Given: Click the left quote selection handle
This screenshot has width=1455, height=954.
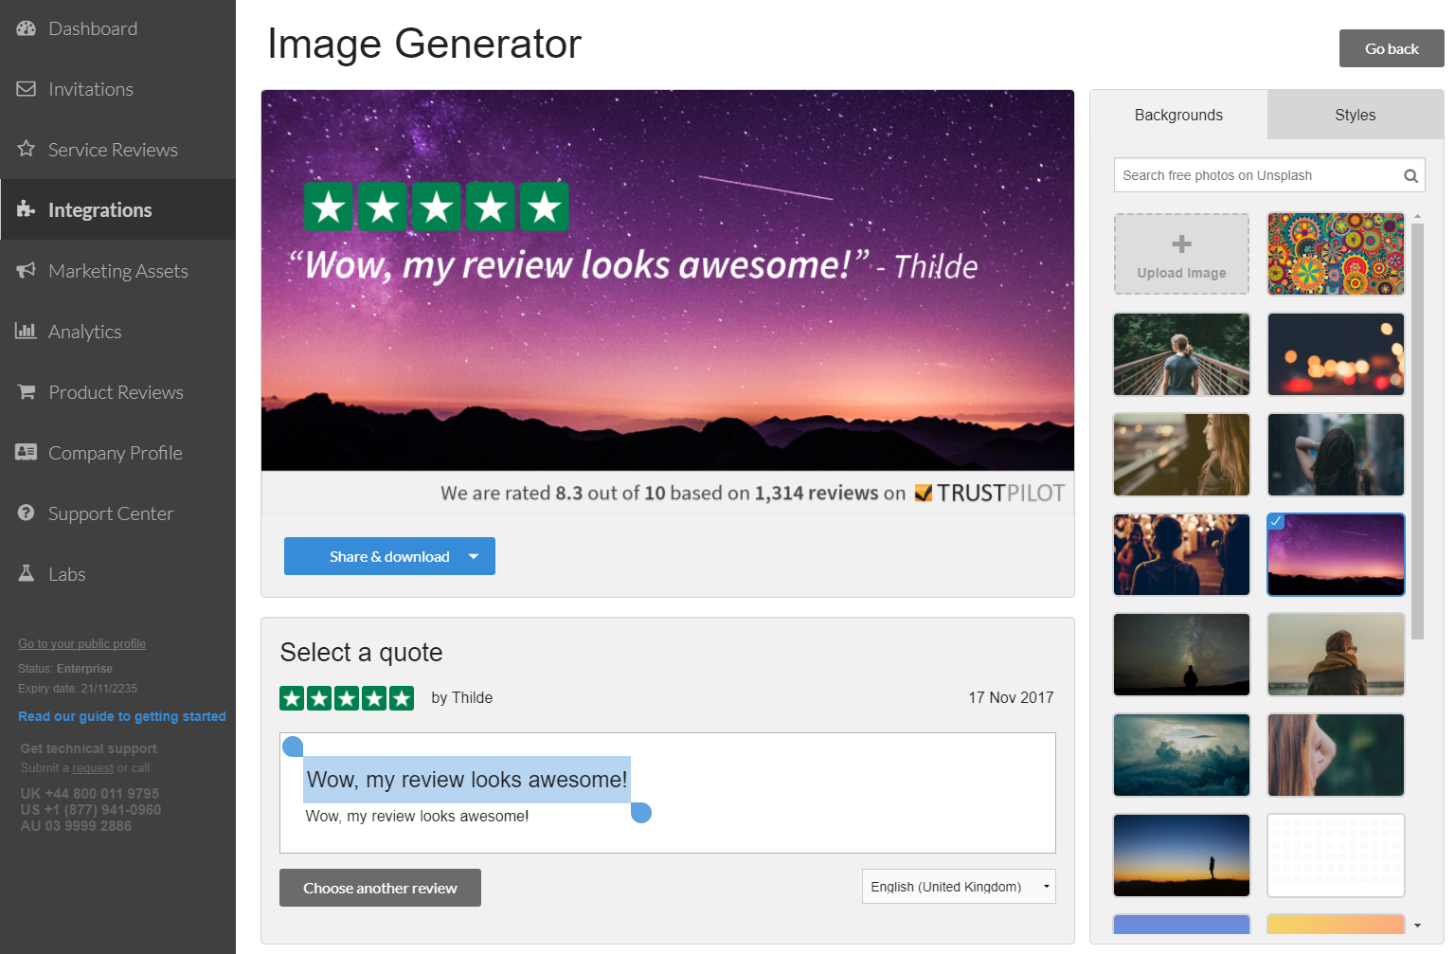Looking at the screenshot, I should click(x=293, y=747).
